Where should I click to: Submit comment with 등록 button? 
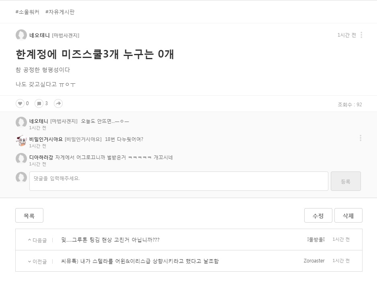pyautogui.click(x=346, y=181)
